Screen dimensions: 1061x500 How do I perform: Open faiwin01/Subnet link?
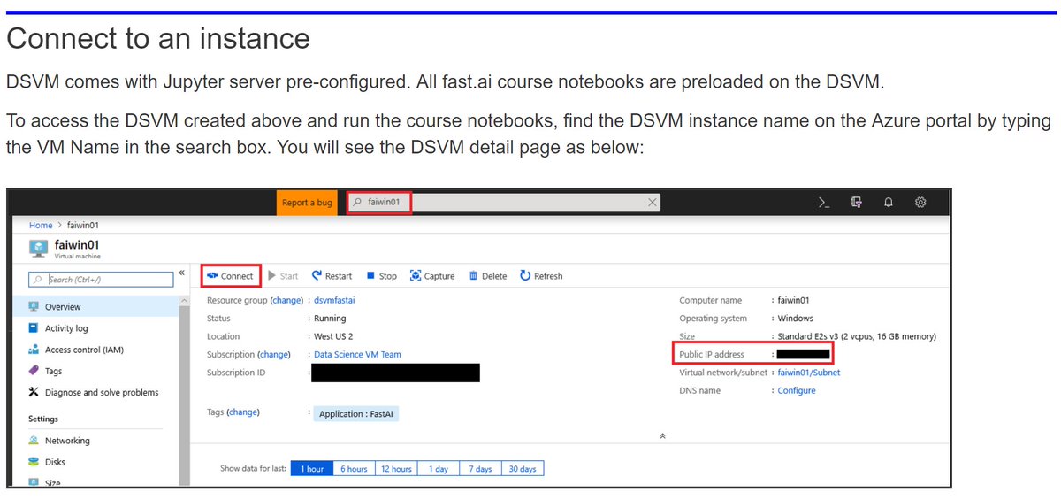click(x=809, y=373)
